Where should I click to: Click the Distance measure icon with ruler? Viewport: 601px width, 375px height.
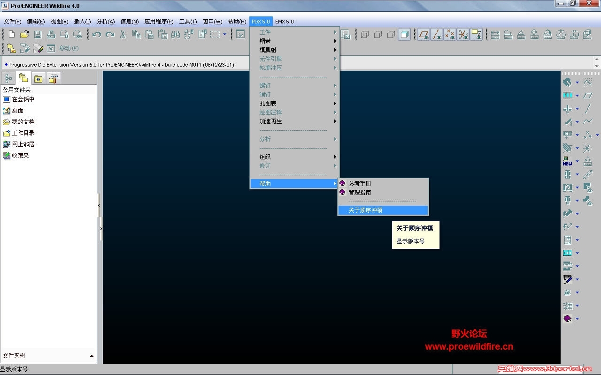[495, 34]
